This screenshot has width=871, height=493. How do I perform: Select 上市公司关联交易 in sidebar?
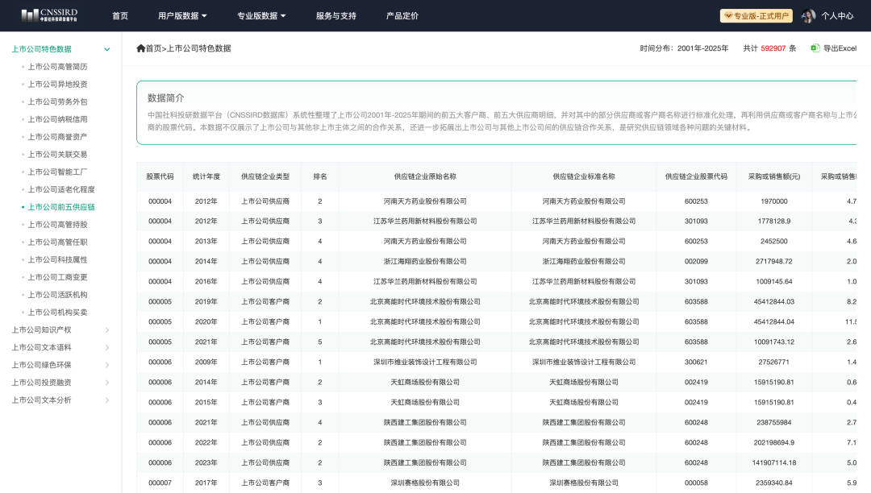click(57, 154)
